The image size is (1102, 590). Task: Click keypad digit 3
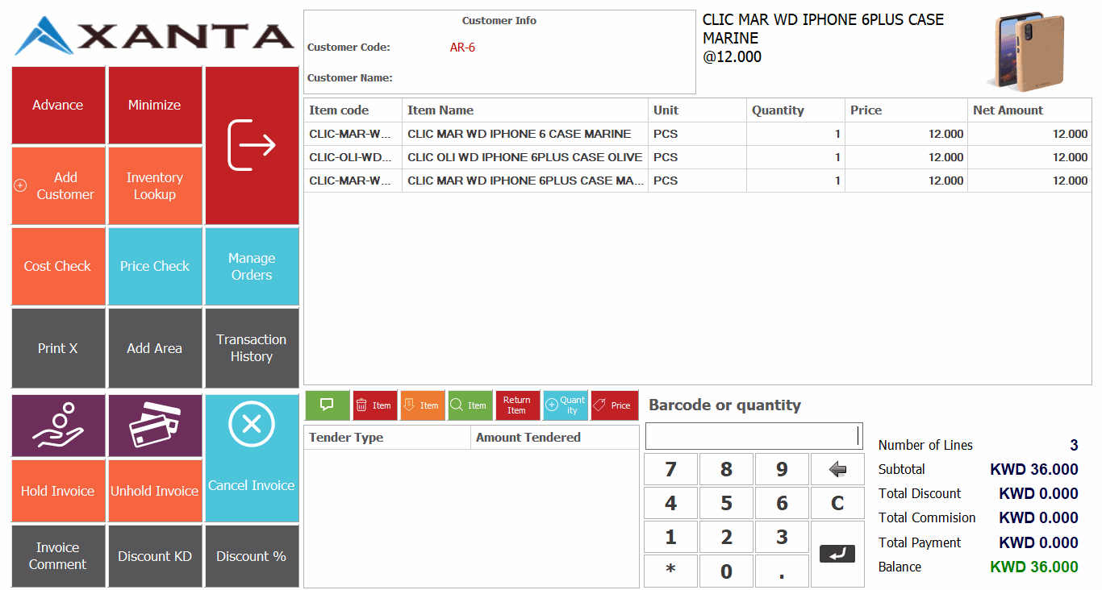pyautogui.click(x=782, y=537)
